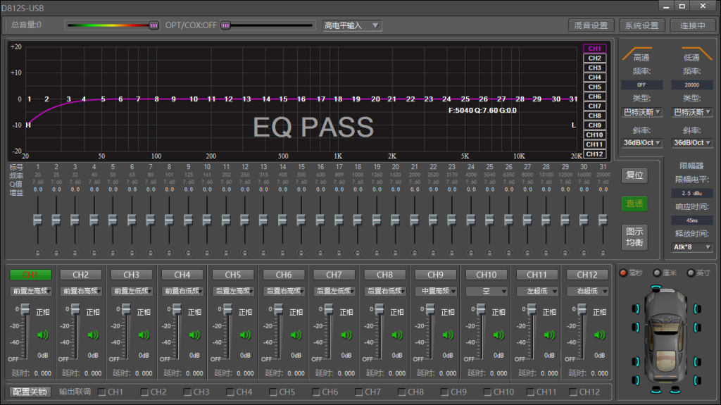Click the low-pass filter curve icon
Screen dimensions: 721x405
(697, 54)
